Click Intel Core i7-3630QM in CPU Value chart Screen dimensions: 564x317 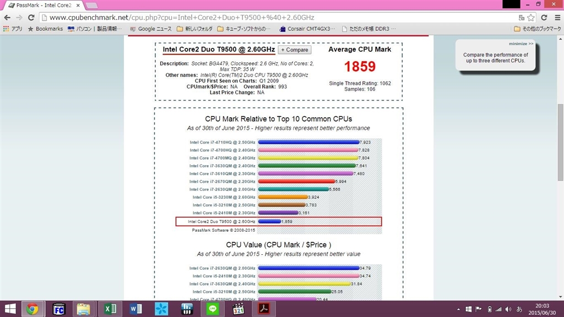coord(223,284)
